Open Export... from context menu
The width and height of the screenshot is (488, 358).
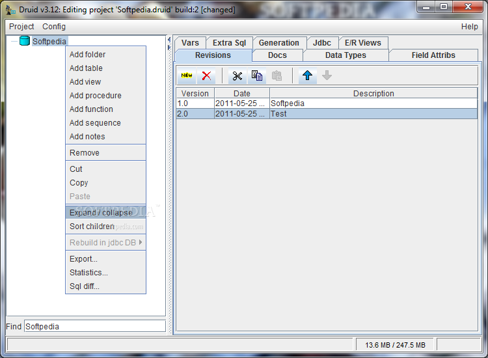tap(106, 259)
